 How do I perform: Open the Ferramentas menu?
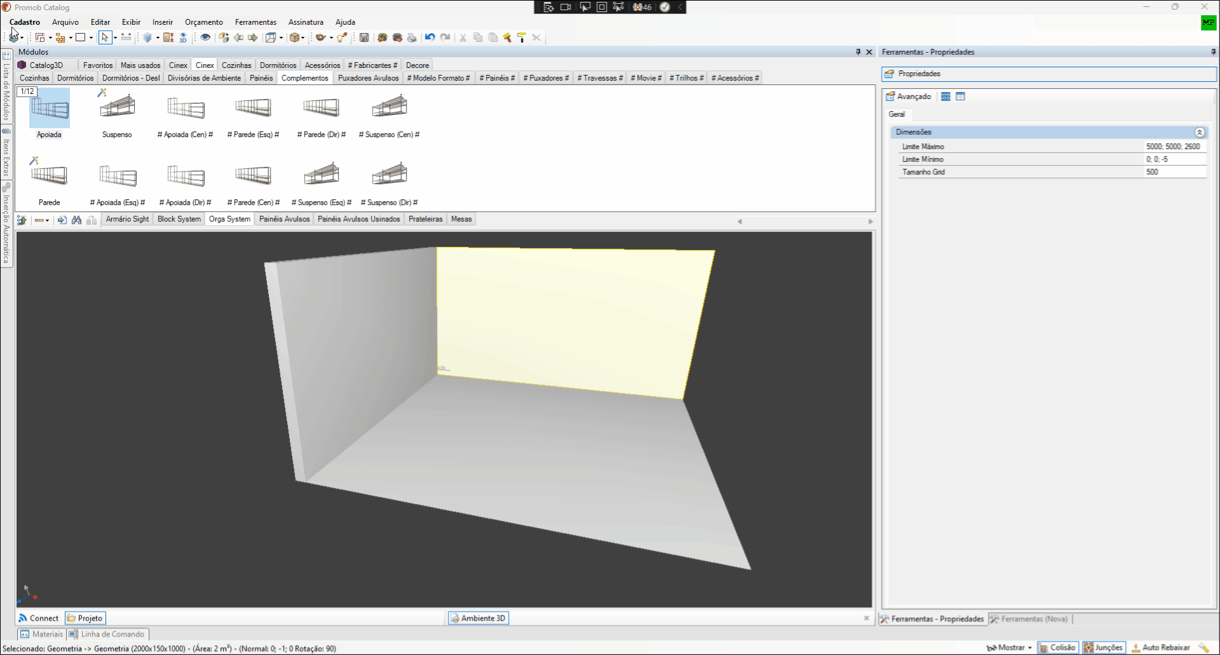[x=255, y=22]
